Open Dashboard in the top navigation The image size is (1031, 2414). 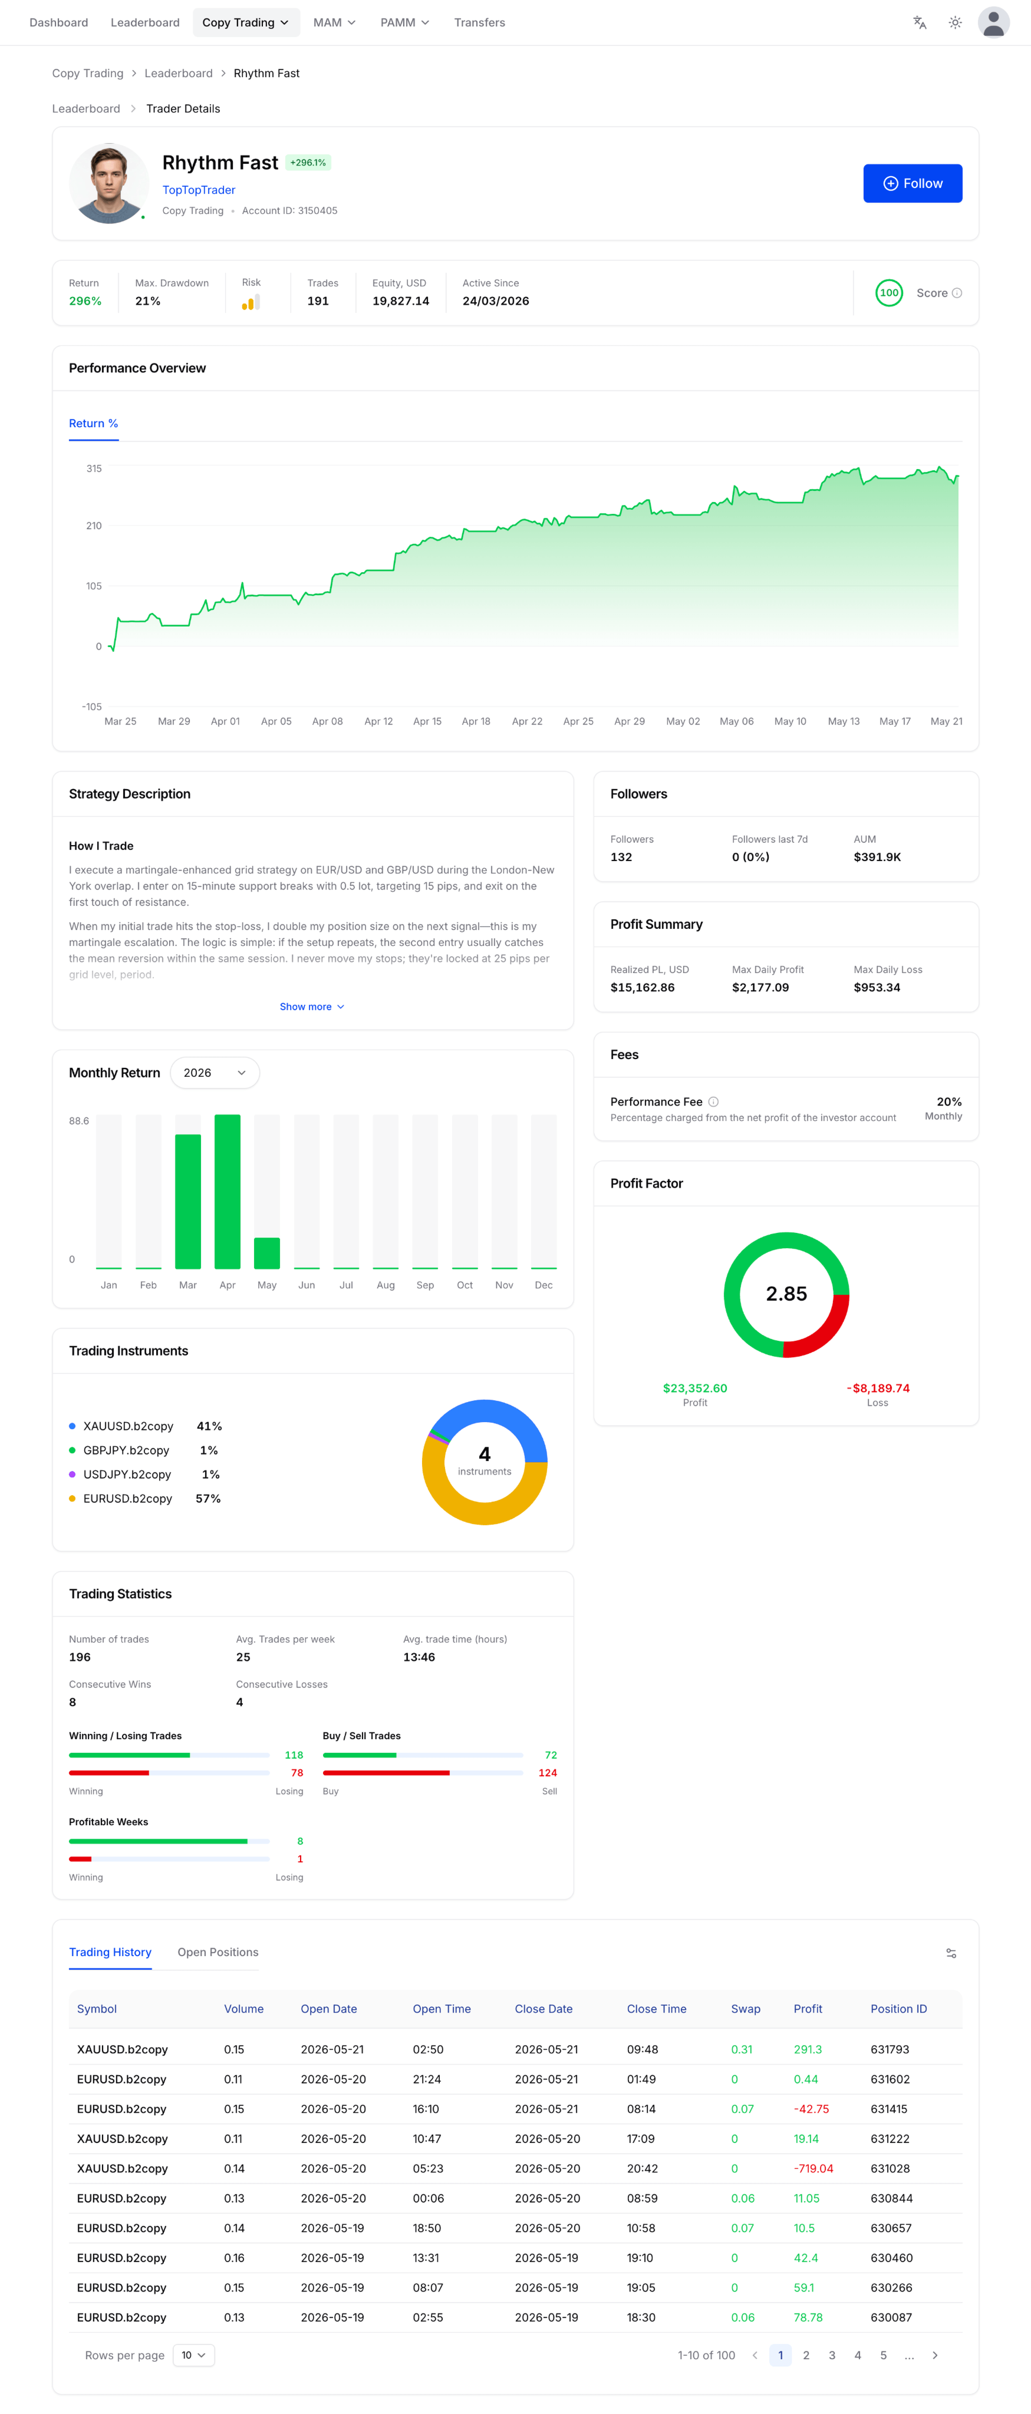59,23
